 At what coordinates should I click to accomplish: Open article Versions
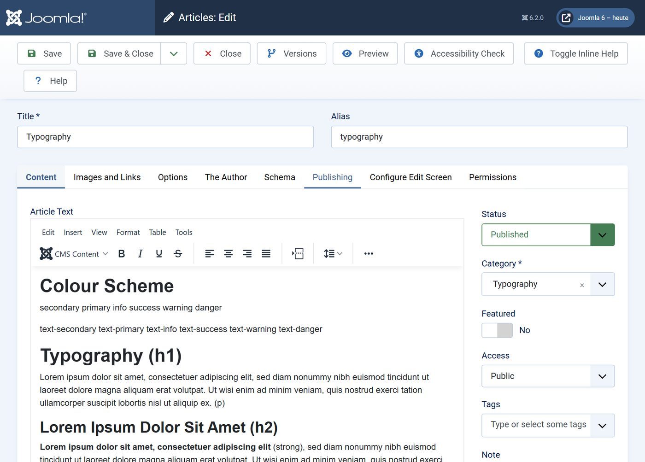click(292, 53)
